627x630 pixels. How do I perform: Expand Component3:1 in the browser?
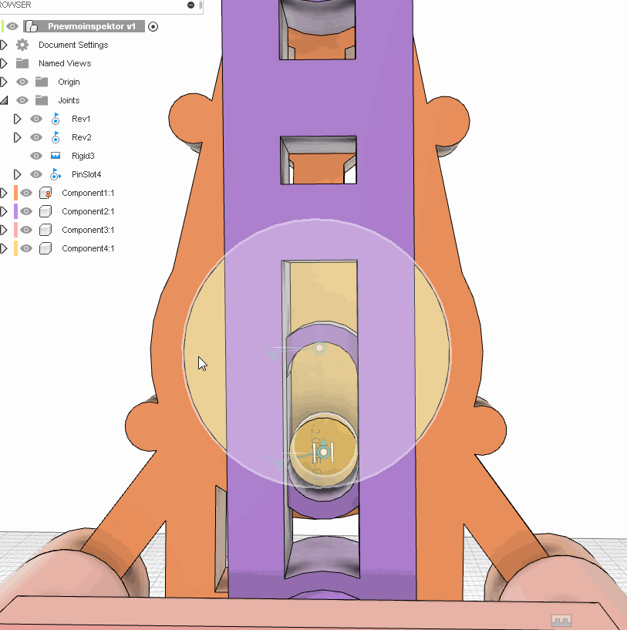click(4, 230)
